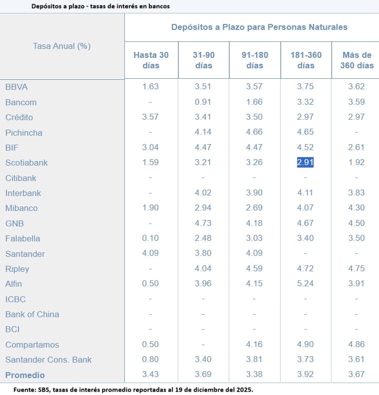
Task: Select the GNB 4.73 rate cell
Action: (x=203, y=223)
